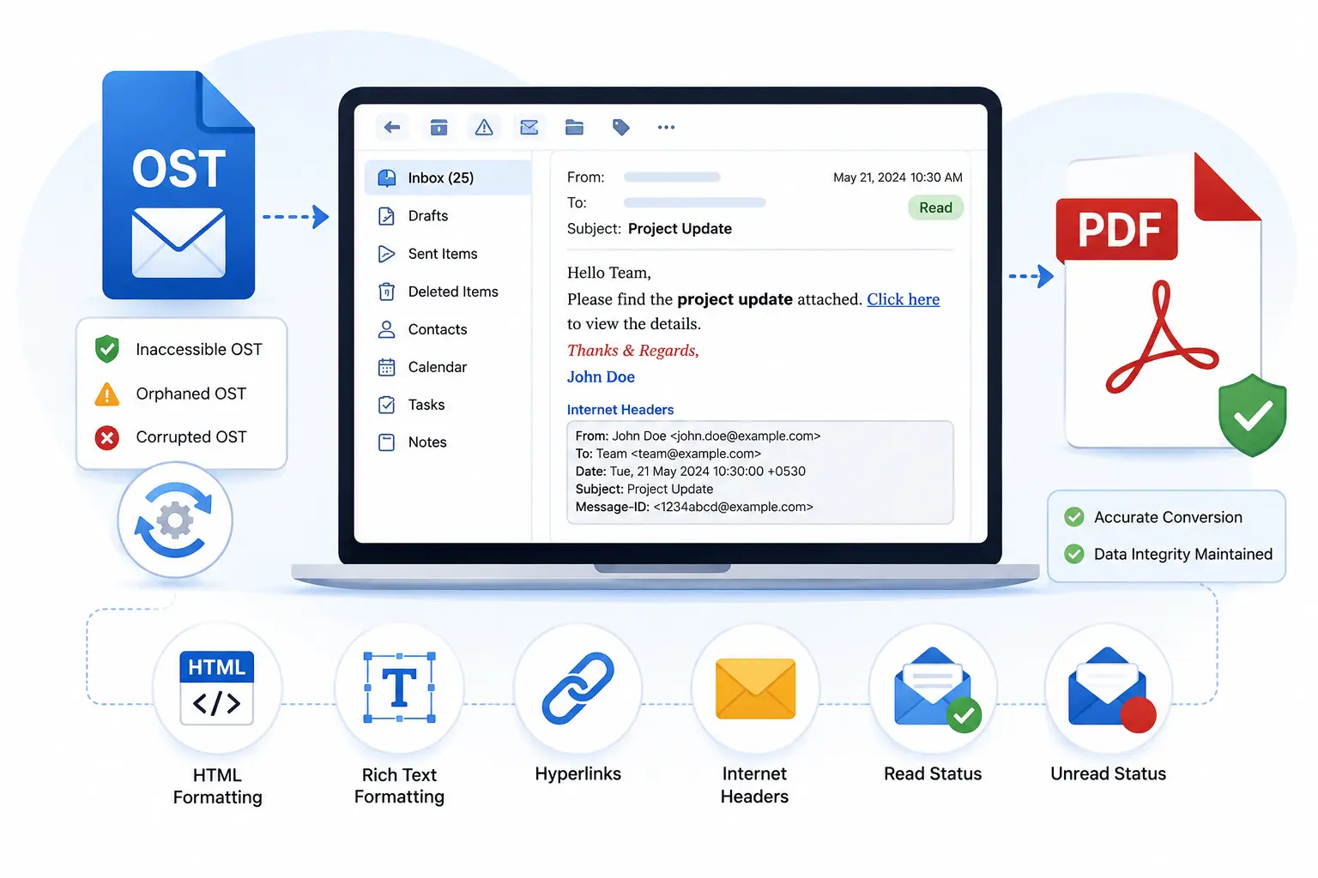
Task: Click the Date: Tue, 21 May 2024 header line
Action: pos(690,472)
